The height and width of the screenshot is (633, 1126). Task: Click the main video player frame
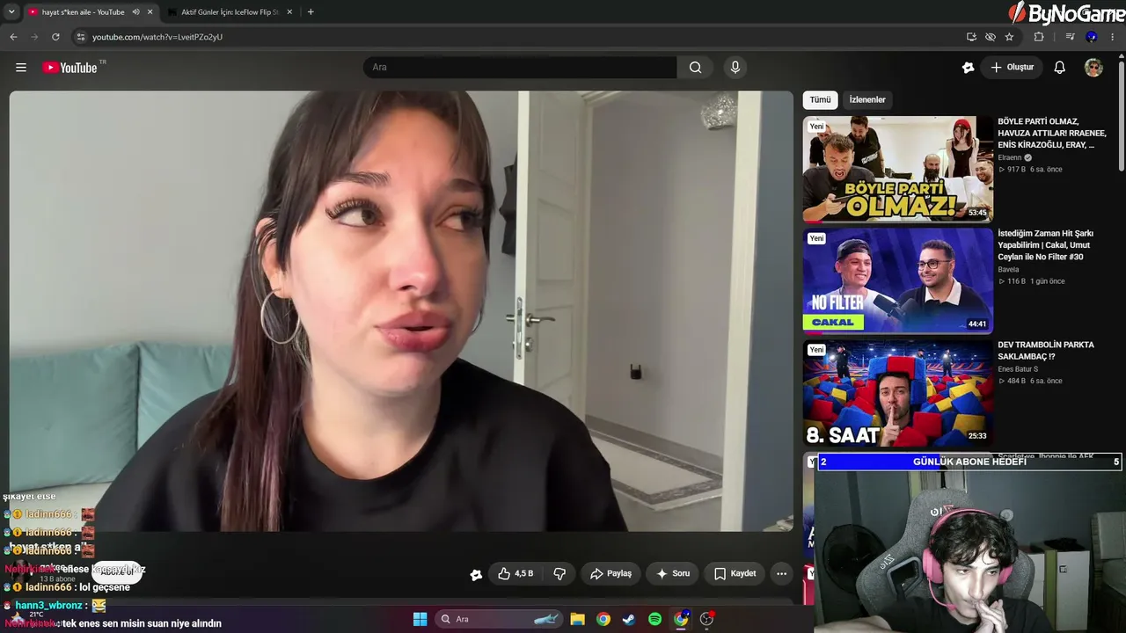pyautogui.click(x=401, y=310)
